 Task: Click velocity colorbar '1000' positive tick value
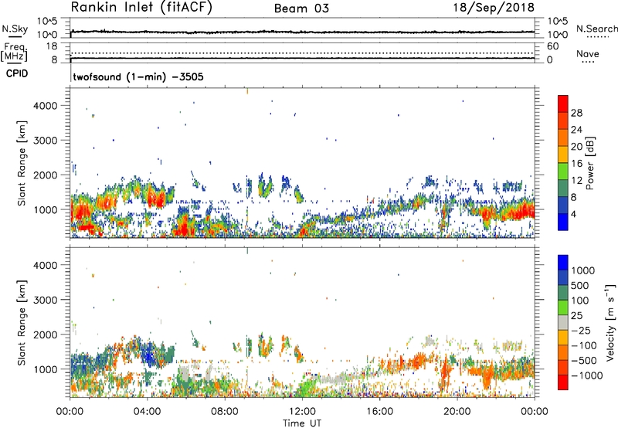(583, 270)
